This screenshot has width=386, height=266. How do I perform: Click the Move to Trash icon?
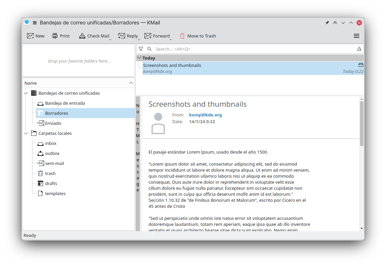182,36
